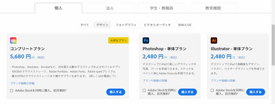Filter plans by すべて
The image size is (275, 104).
click(x=85, y=25)
